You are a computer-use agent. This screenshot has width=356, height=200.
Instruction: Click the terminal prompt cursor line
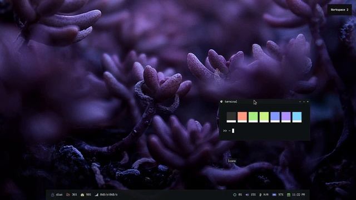(x=229, y=131)
